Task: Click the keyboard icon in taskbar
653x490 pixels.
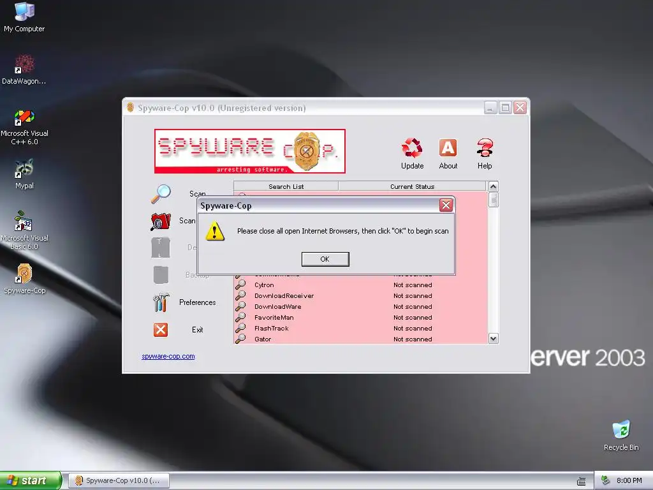Action: [x=582, y=481]
